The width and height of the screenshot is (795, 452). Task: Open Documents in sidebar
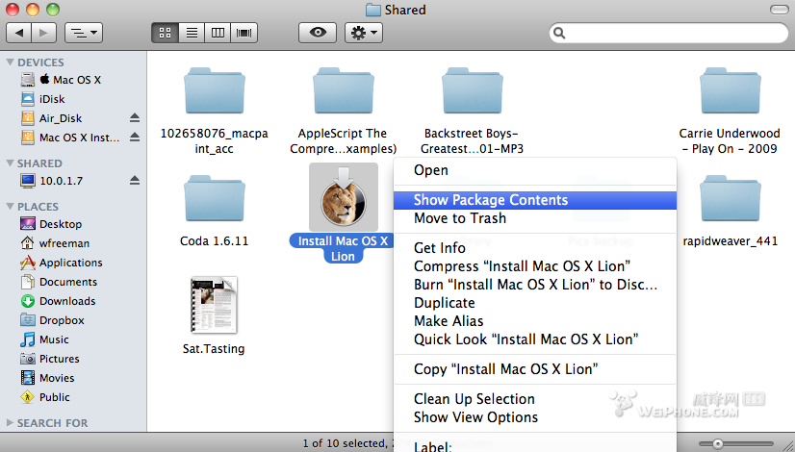pos(59,282)
